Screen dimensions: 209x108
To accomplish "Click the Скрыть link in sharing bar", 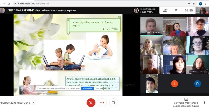I will [97, 88].
